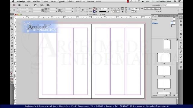Select the Zoom magnifier tool

click(12, 69)
